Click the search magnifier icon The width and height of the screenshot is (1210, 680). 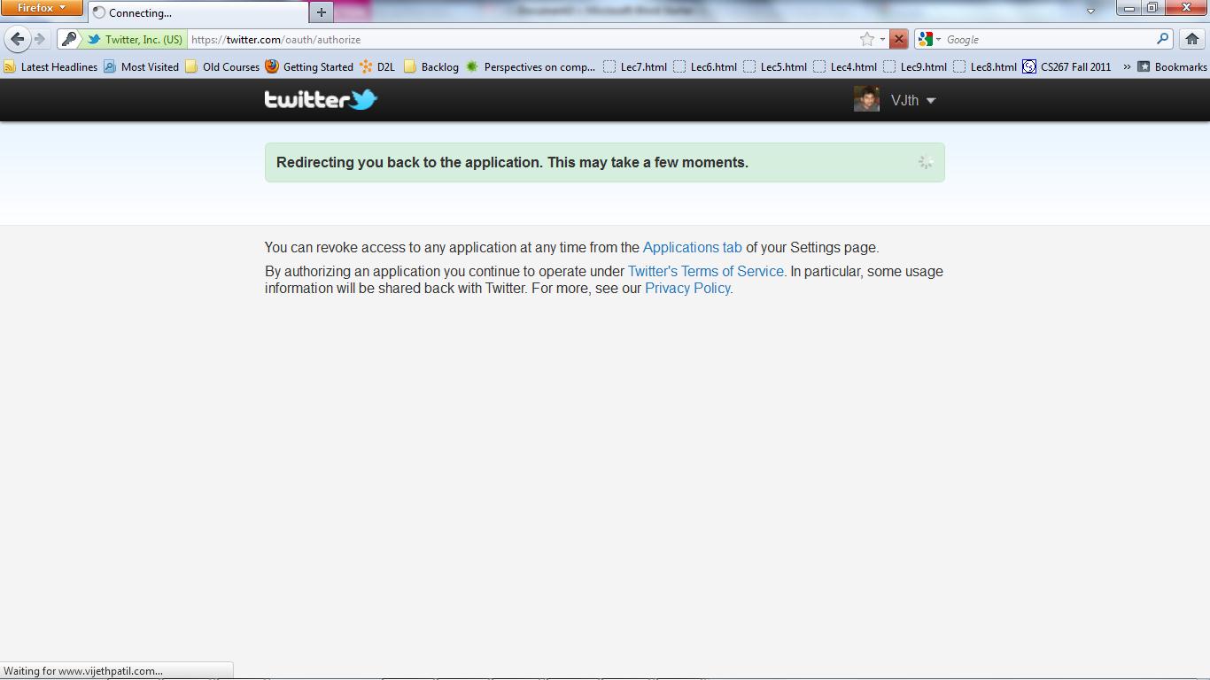point(1163,39)
